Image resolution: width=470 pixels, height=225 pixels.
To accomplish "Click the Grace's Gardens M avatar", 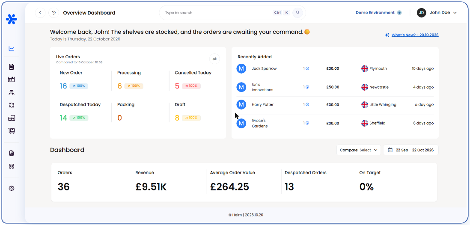I will [x=241, y=123].
